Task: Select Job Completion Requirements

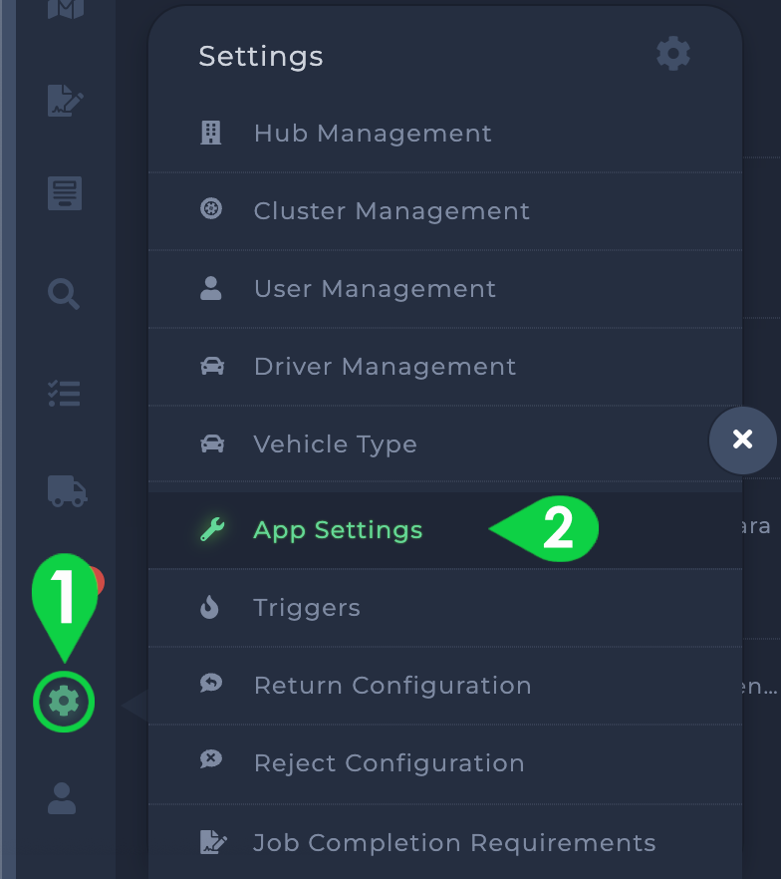Action: pyautogui.click(x=445, y=842)
